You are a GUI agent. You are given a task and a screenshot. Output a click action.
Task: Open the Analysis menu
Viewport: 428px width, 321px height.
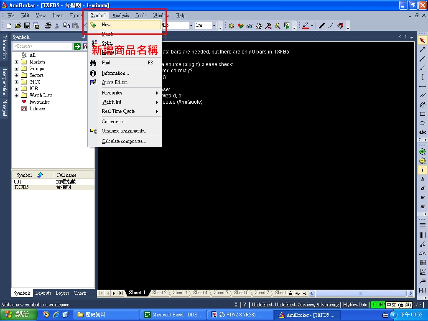click(120, 15)
